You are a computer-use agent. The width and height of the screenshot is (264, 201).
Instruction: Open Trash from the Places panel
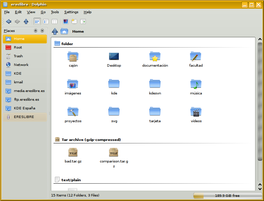click(25, 56)
